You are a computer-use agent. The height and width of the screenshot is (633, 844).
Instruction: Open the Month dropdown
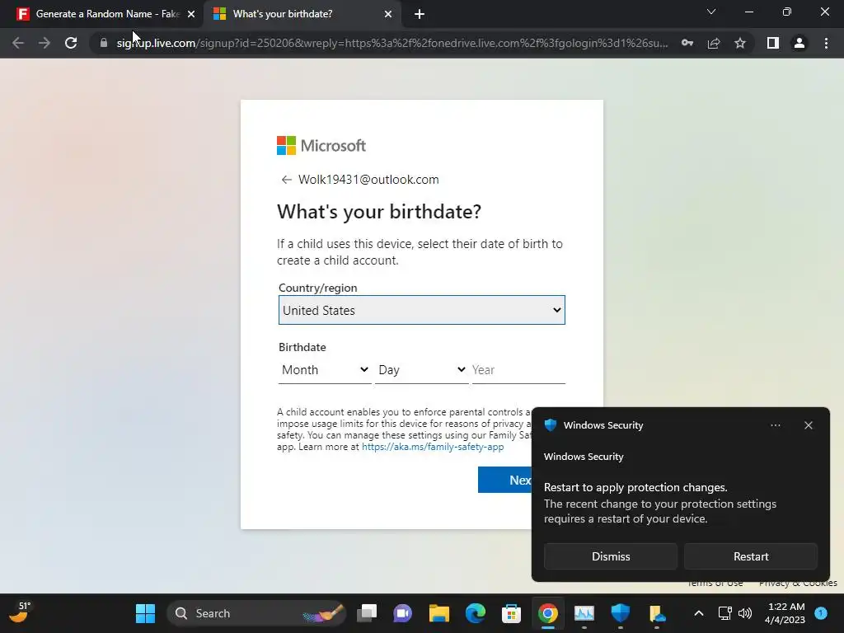pos(325,370)
